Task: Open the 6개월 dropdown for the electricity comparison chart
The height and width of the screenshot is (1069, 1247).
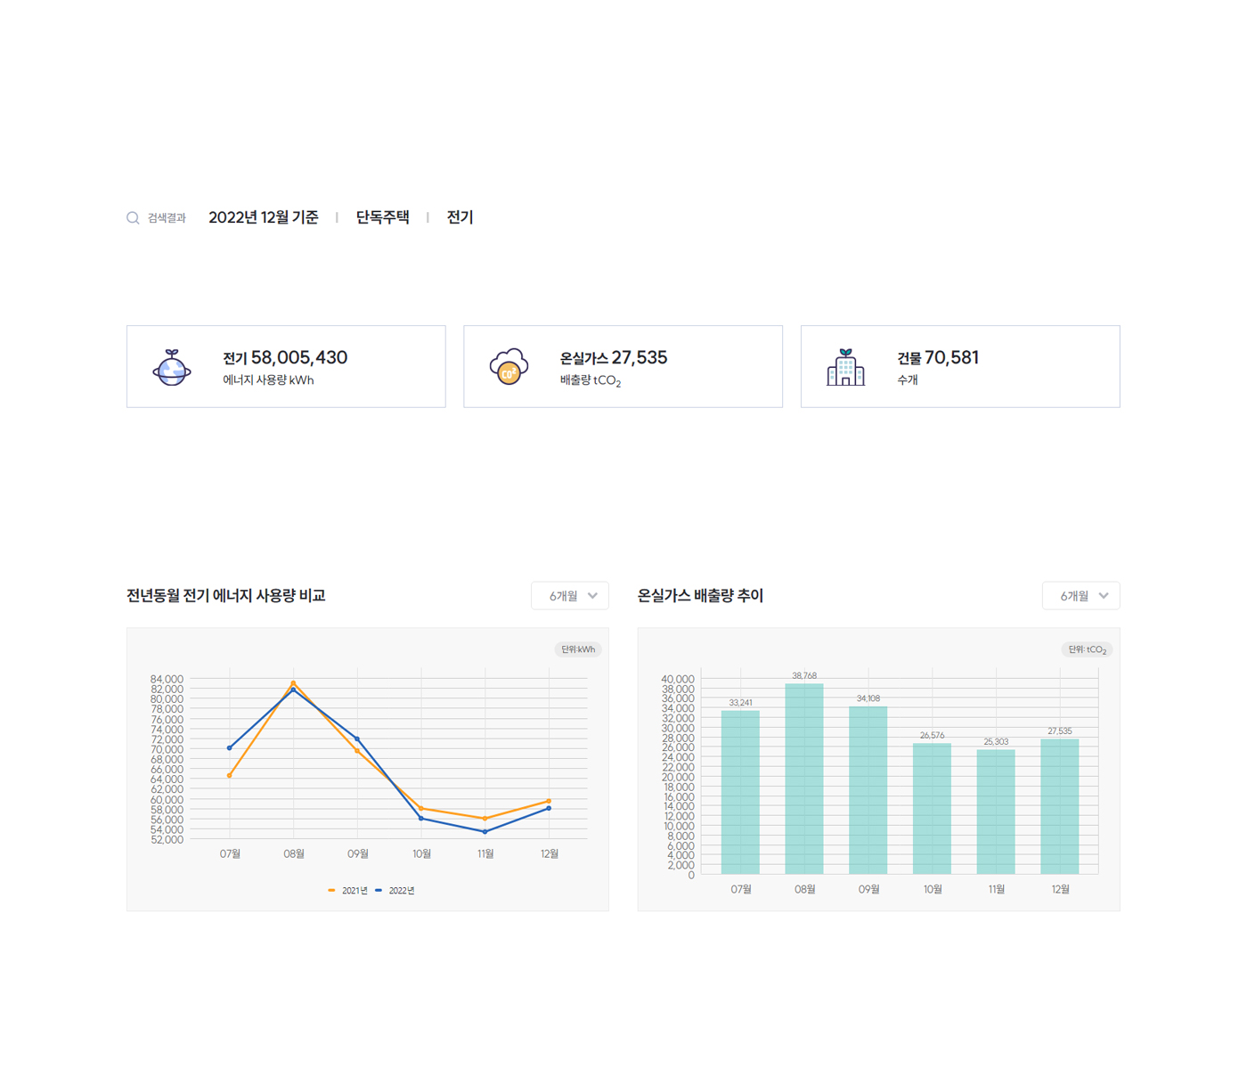Action: 570,596
